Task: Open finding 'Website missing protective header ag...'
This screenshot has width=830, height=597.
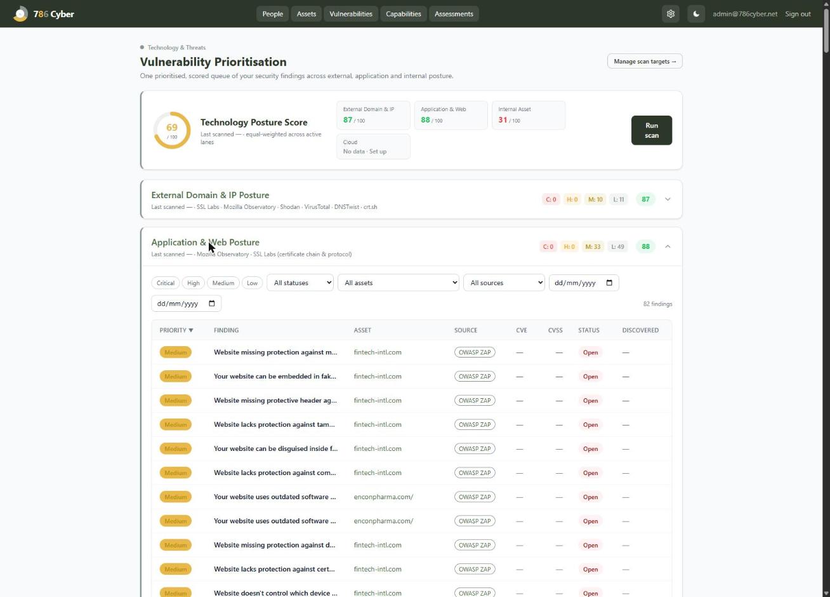Action: pos(275,400)
